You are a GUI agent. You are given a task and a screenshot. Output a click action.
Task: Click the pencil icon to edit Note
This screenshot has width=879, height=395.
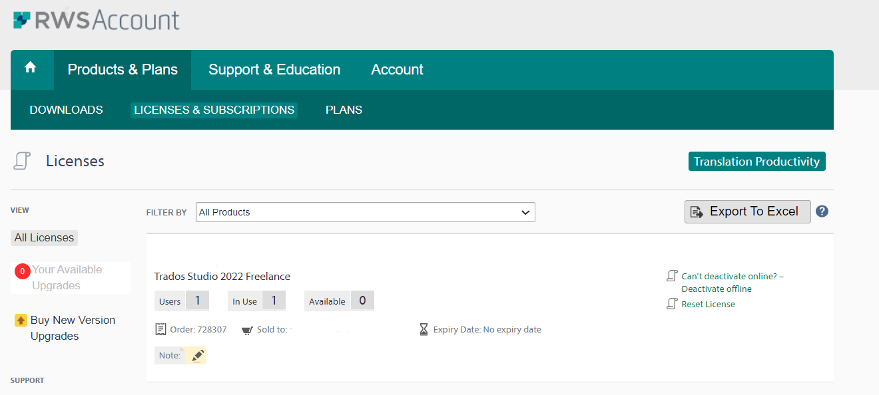(197, 356)
